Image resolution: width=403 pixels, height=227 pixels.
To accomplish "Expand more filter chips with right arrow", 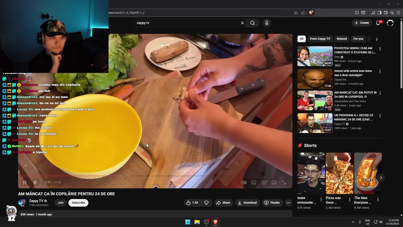I will 377,39.
